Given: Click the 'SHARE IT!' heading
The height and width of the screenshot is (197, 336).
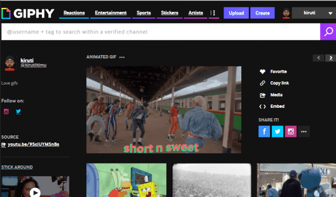Looking at the screenshot, I should [x=268, y=120].
